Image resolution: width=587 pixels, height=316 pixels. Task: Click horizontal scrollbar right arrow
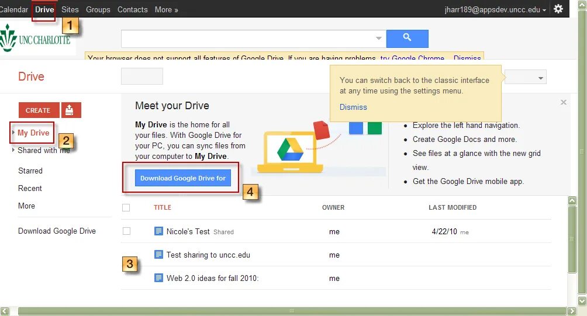coord(572,311)
